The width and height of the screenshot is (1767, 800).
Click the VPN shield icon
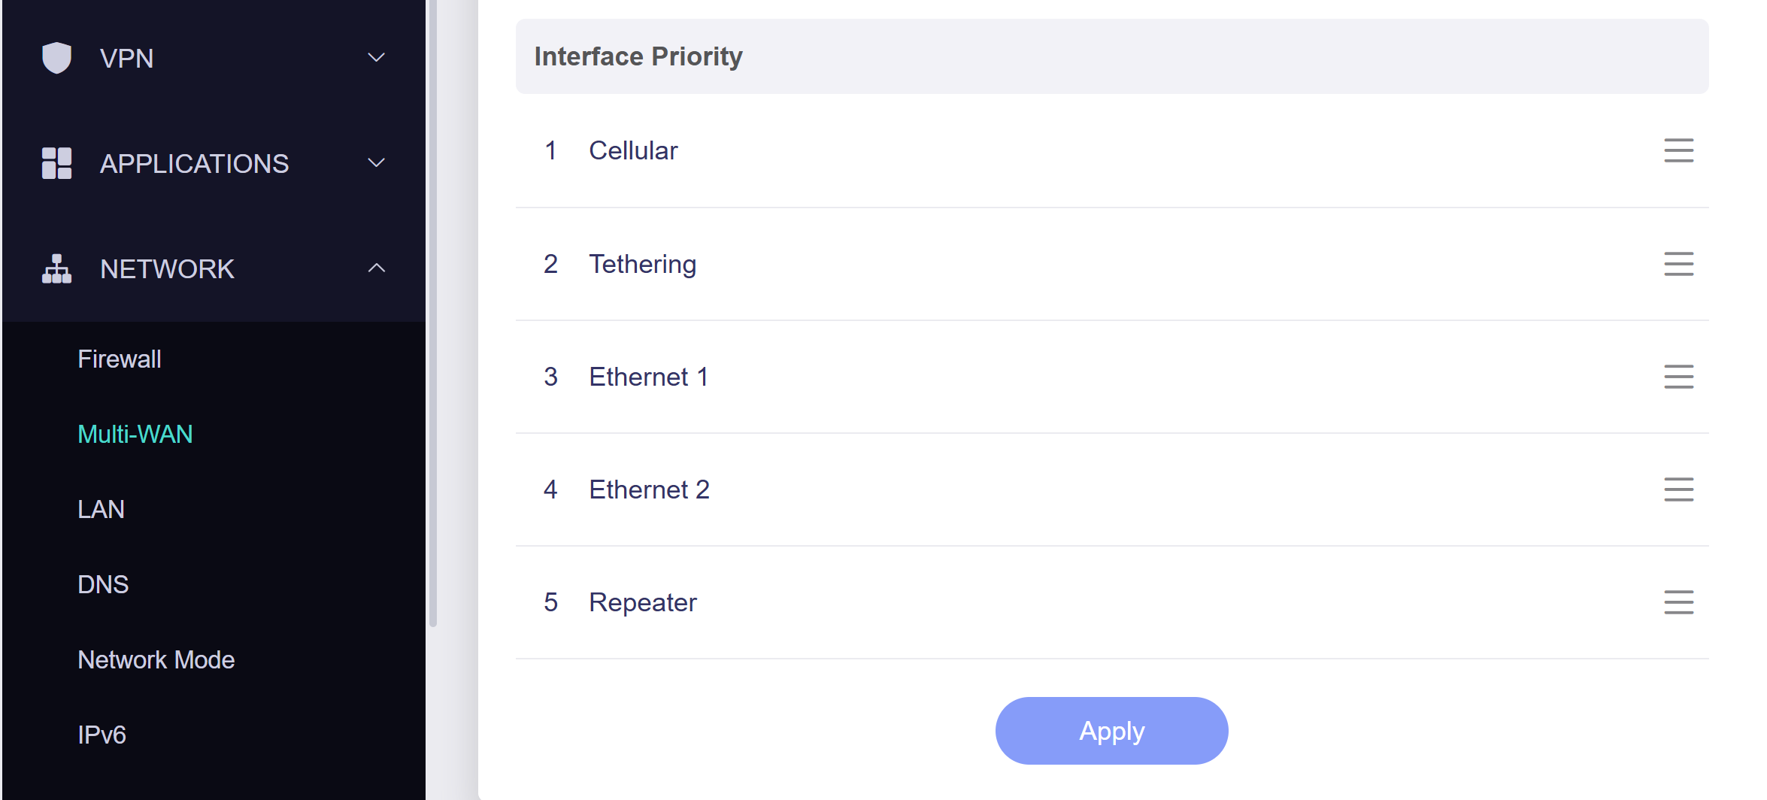[x=56, y=58]
